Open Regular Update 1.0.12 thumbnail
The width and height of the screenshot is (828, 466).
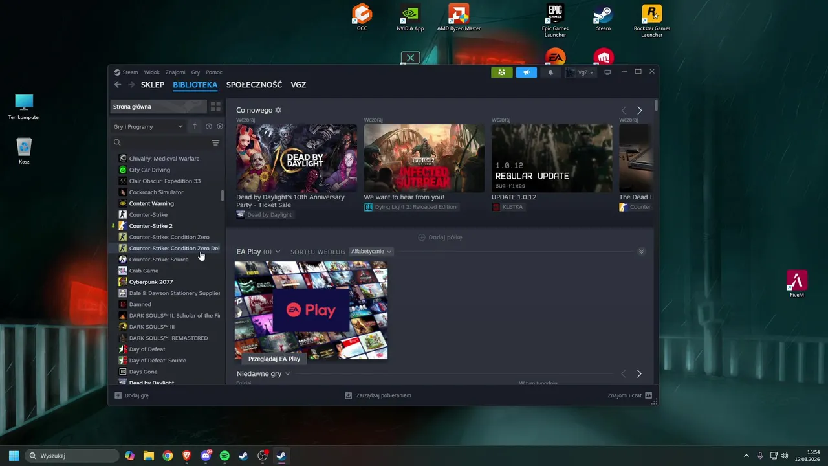point(552,158)
